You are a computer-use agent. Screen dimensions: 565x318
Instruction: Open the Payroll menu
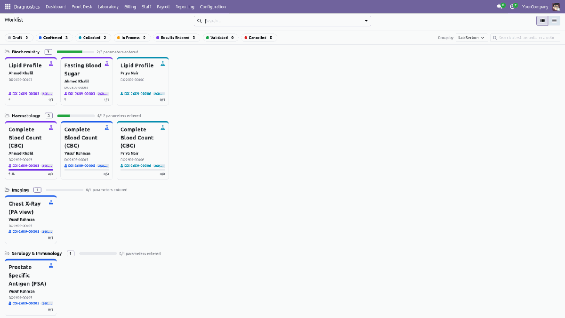click(x=163, y=7)
